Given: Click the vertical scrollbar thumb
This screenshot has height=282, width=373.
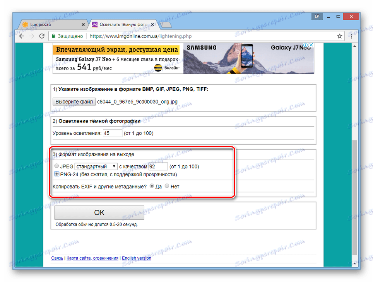Looking at the screenshot, I should (x=354, y=198).
